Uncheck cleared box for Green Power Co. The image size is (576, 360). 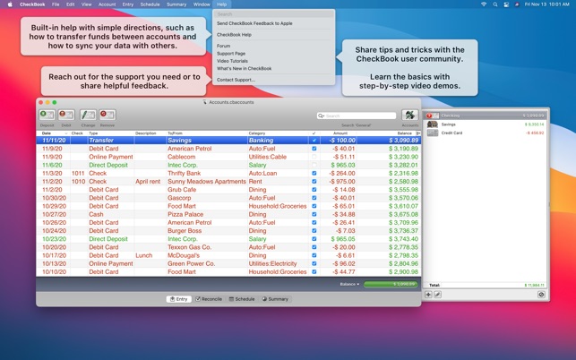click(x=314, y=264)
